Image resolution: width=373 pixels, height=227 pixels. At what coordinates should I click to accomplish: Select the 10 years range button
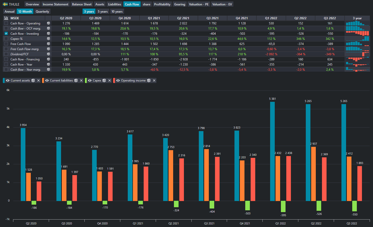tap(117, 12)
